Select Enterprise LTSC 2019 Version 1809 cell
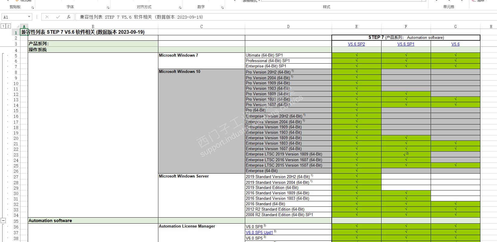497x242 pixels. click(288, 154)
